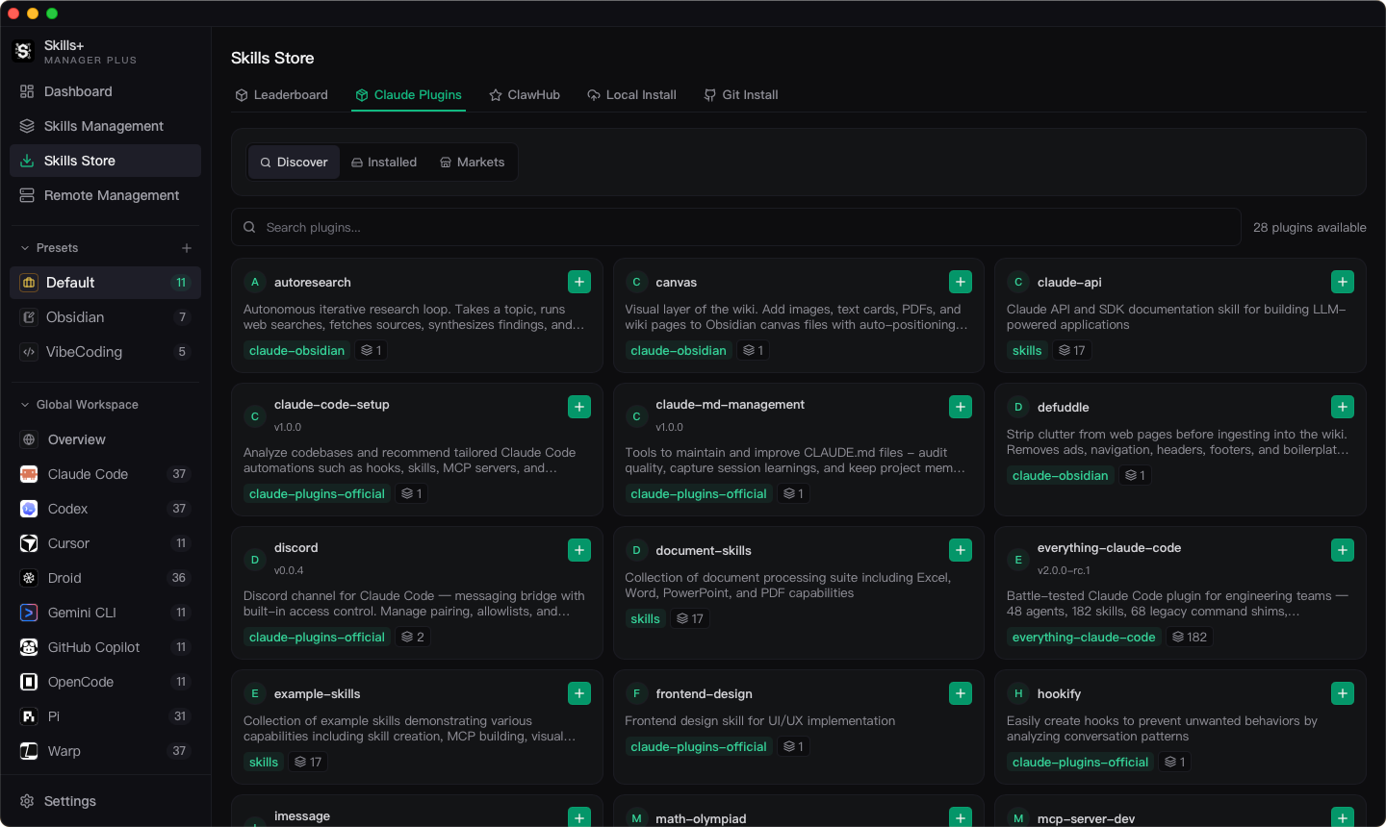The height and width of the screenshot is (827, 1386).
Task: Show the Installed plugins sub-tab
Action: [x=384, y=163]
